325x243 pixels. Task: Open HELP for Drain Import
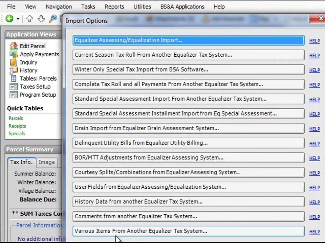[315, 129]
